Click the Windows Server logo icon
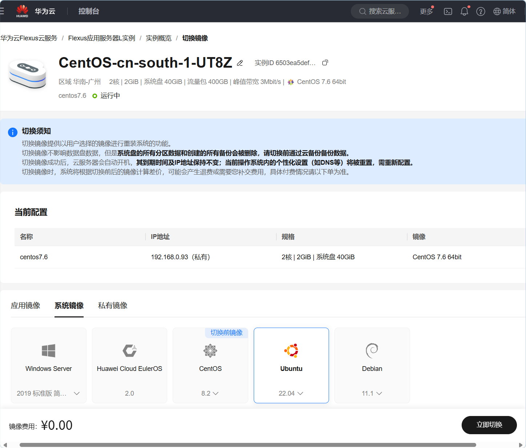This screenshot has height=448, width=526. click(49, 351)
